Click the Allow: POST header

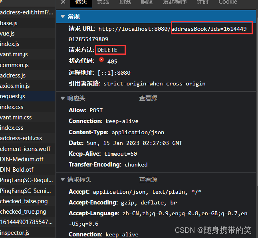pos(86,110)
